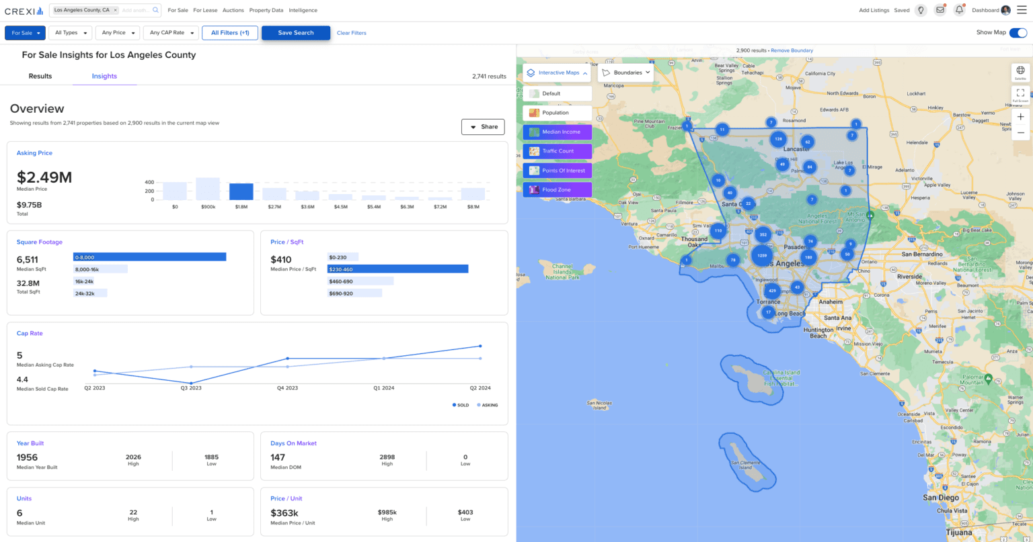Click the lightbulb ideas icon

(x=920, y=10)
